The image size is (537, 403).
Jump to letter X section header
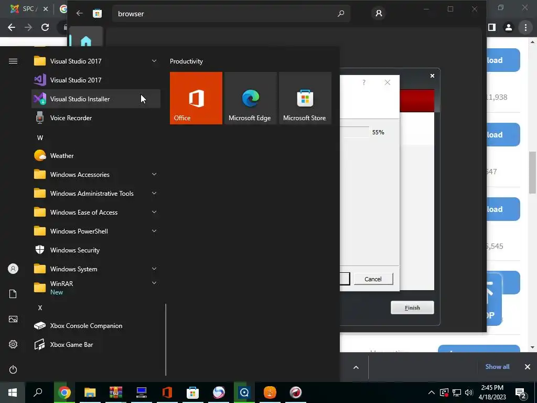(40, 307)
